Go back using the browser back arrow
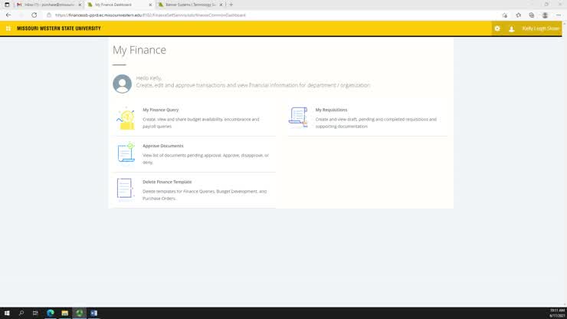 (x=8, y=15)
